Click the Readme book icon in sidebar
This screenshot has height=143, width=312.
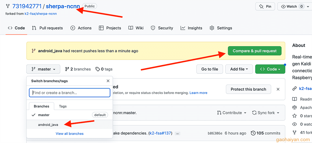coord(295,99)
